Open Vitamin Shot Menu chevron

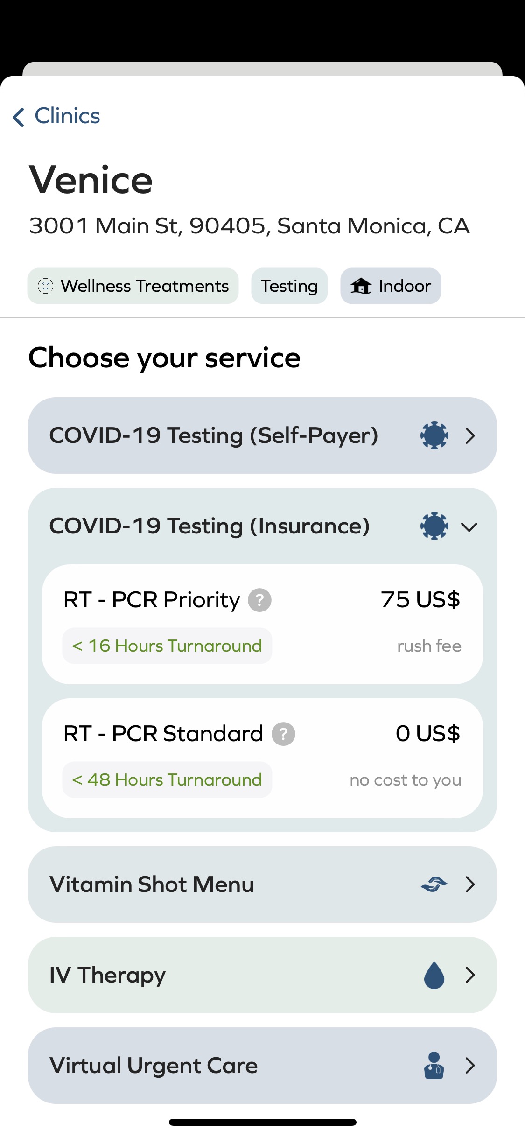(x=470, y=884)
